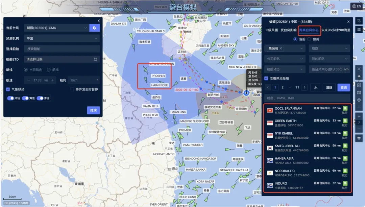Select the NORDBALTIC ship row
The width and height of the screenshot is (365, 207).
pos(307,173)
